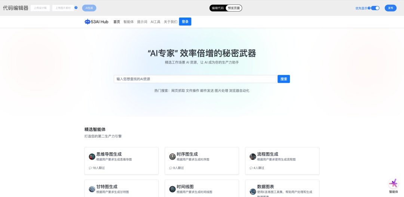Click the chat bubble icon beside 4人聊过
Image resolution: width=404 pixels, height=197 pixels.
251,168
